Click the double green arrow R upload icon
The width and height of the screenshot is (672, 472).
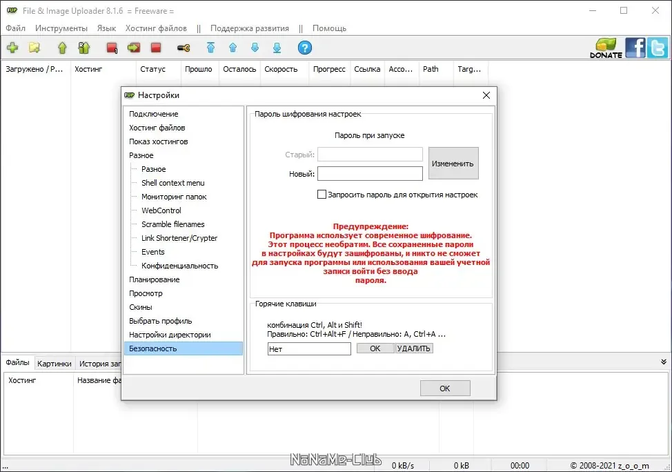(x=84, y=48)
